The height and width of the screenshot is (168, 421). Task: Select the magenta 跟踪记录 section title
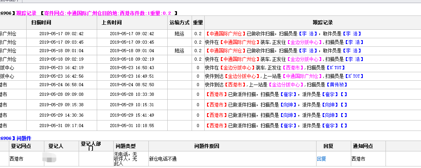tap(26, 13)
